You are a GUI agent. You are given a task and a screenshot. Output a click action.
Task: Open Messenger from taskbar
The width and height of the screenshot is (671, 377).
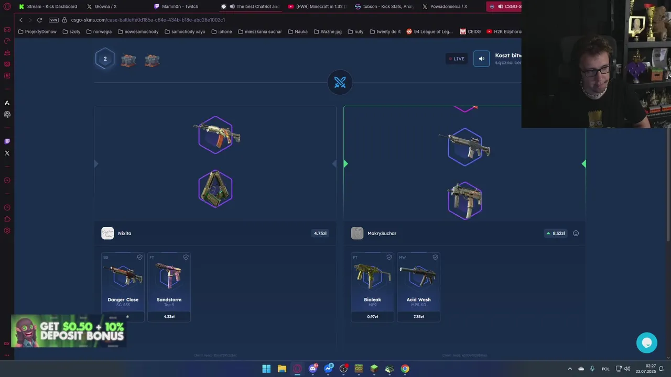point(328,369)
